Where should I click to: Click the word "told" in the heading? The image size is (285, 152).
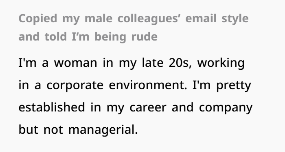(x=56, y=37)
